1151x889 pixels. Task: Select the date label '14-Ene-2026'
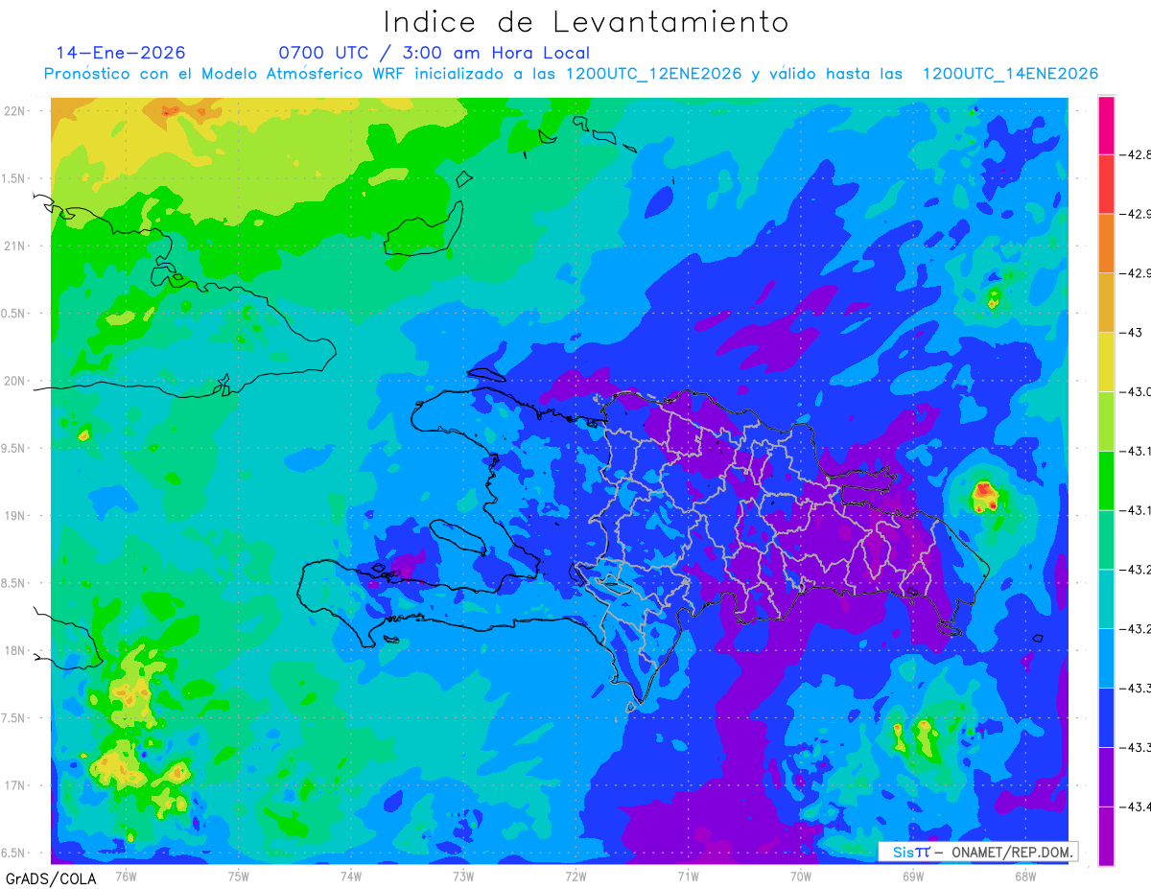[121, 53]
